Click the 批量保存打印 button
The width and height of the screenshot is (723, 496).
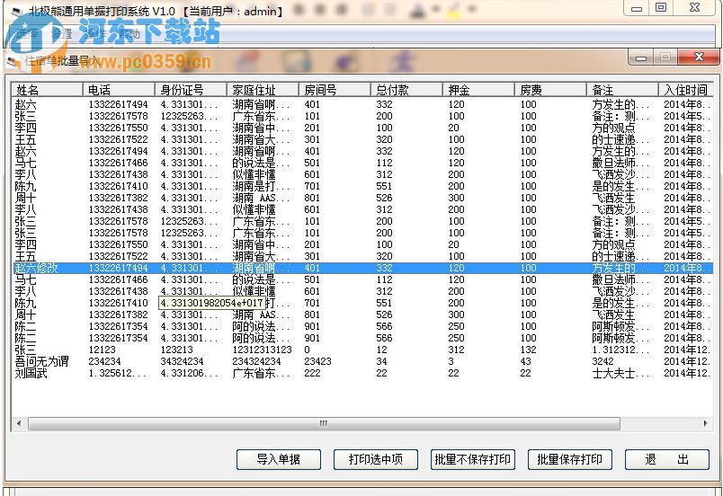tap(570, 459)
